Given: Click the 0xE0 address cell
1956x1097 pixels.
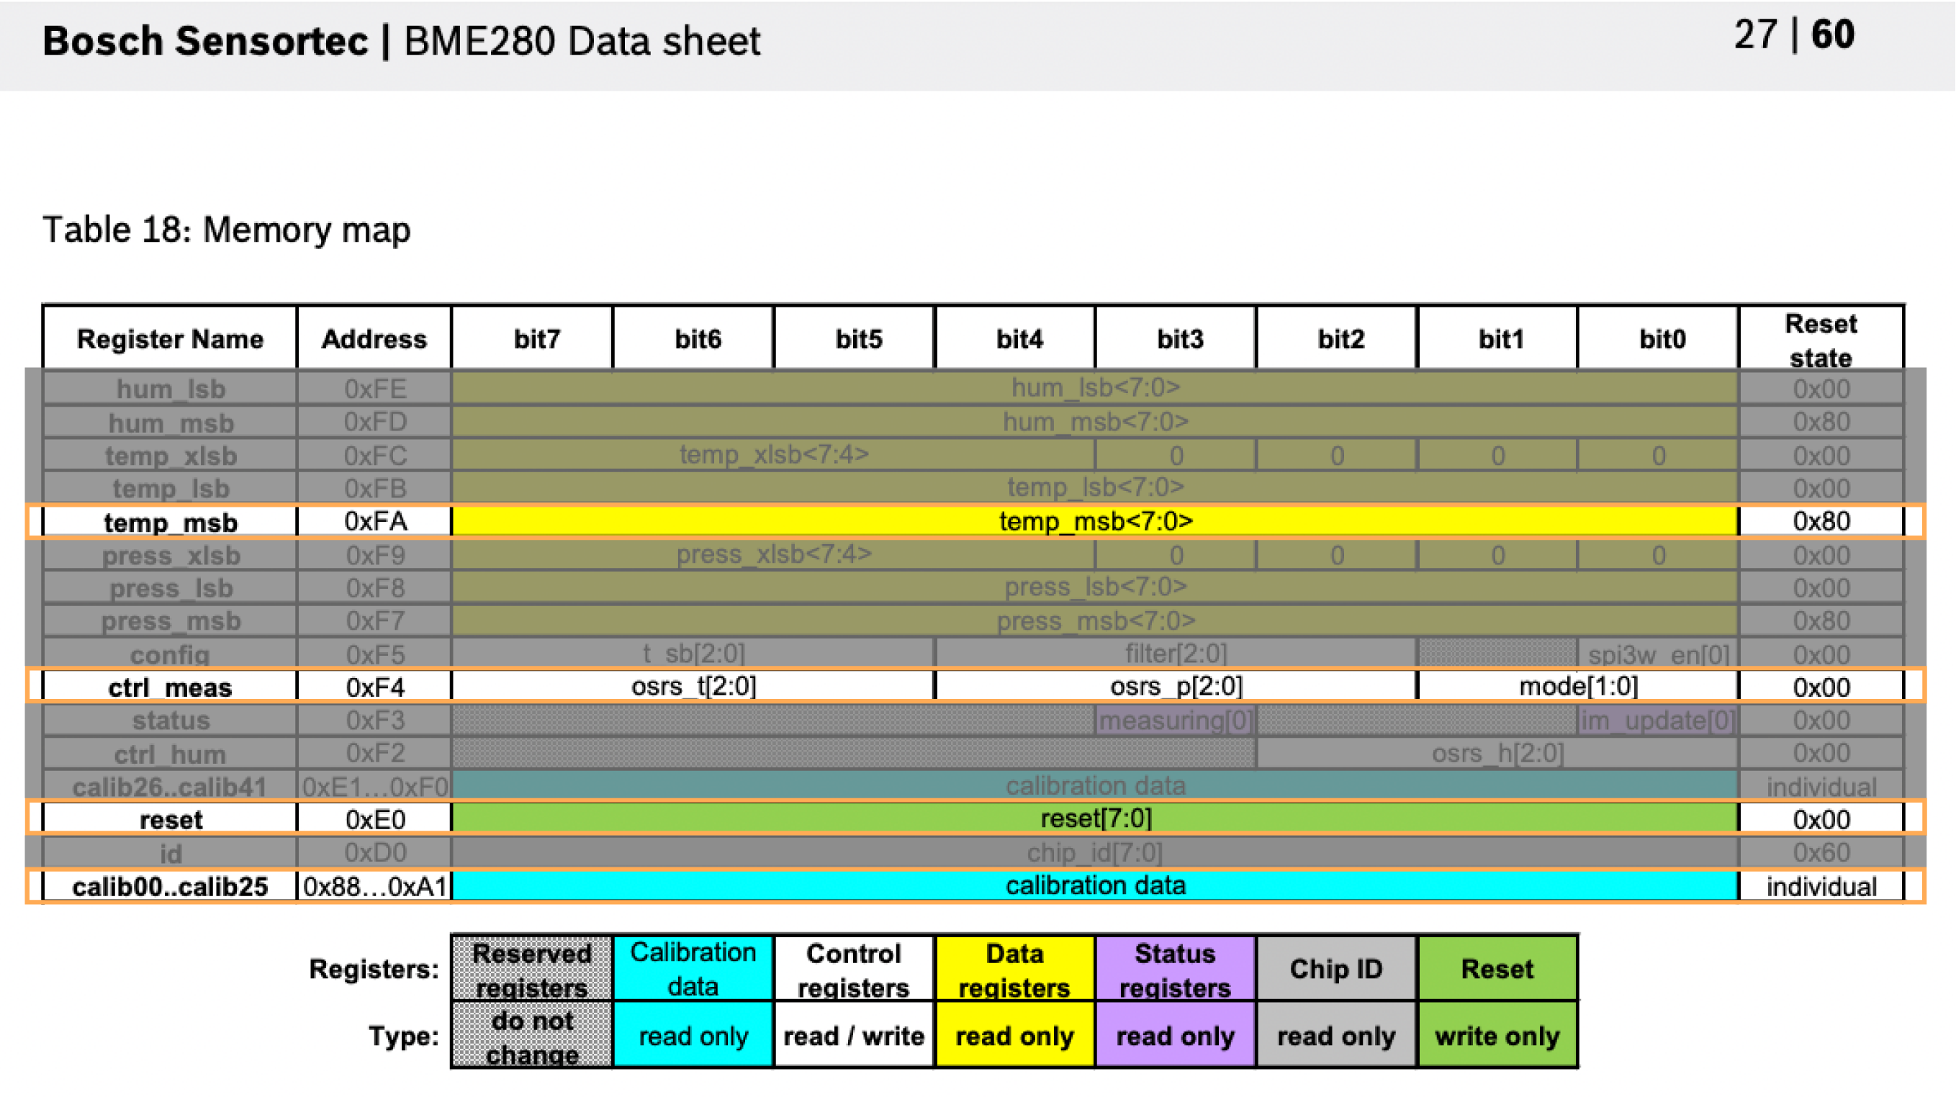Looking at the screenshot, I should [375, 819].
